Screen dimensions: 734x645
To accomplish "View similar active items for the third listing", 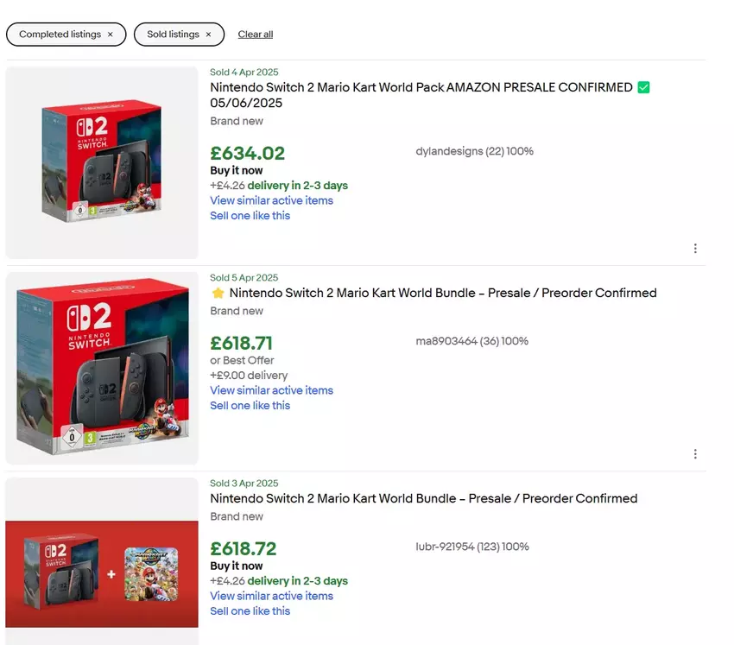I will 271,596.
